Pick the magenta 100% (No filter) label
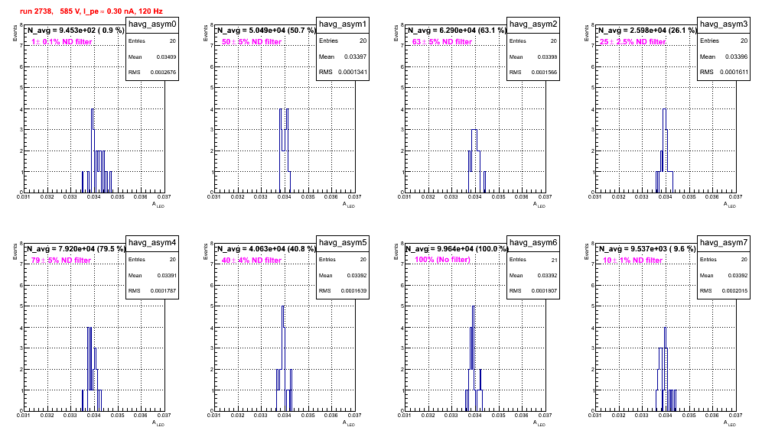This screenshot has height=437, width=762. click(442, 260)
